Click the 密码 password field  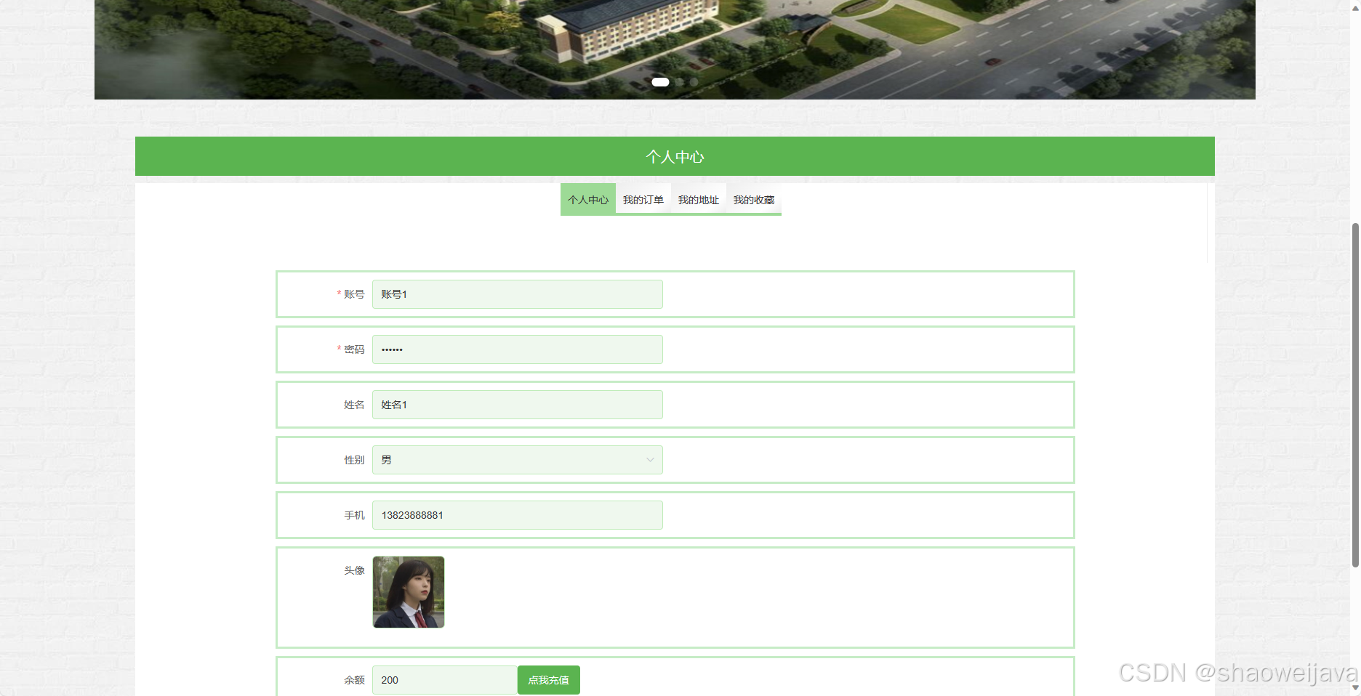point(518,349)
